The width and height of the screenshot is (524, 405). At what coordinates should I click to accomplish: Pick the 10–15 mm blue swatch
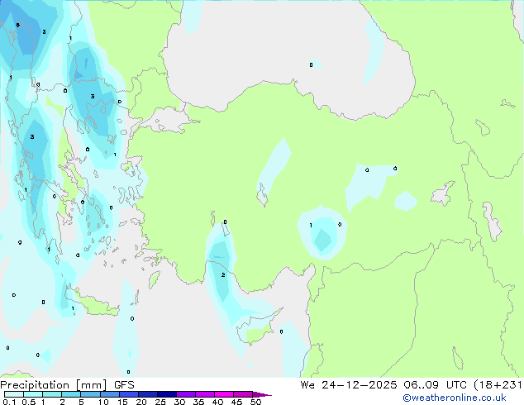(110, 394)
